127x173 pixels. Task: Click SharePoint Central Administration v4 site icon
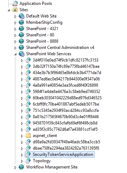pos(22,48)
